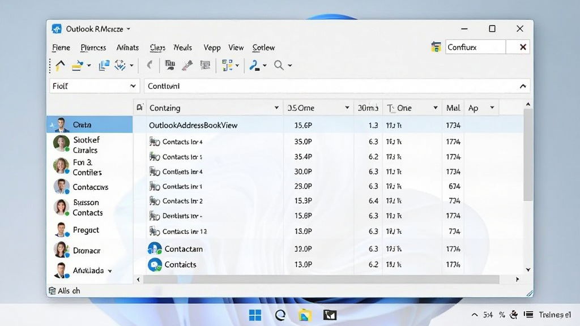Open the dropdown beside the yellow folder icon
The width and height of the screenshot is (580, 326).
89,66
